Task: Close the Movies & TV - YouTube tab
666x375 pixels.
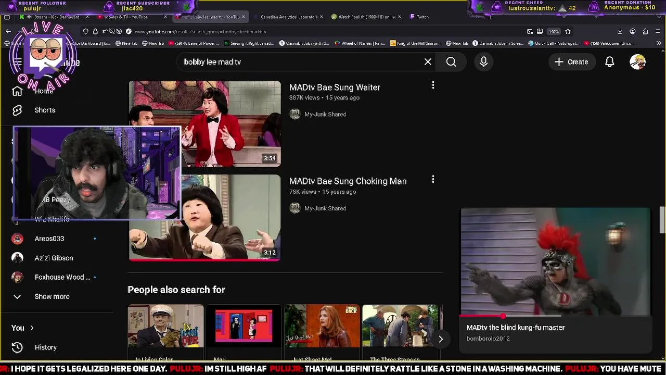Action: click(x=165, y=17)
